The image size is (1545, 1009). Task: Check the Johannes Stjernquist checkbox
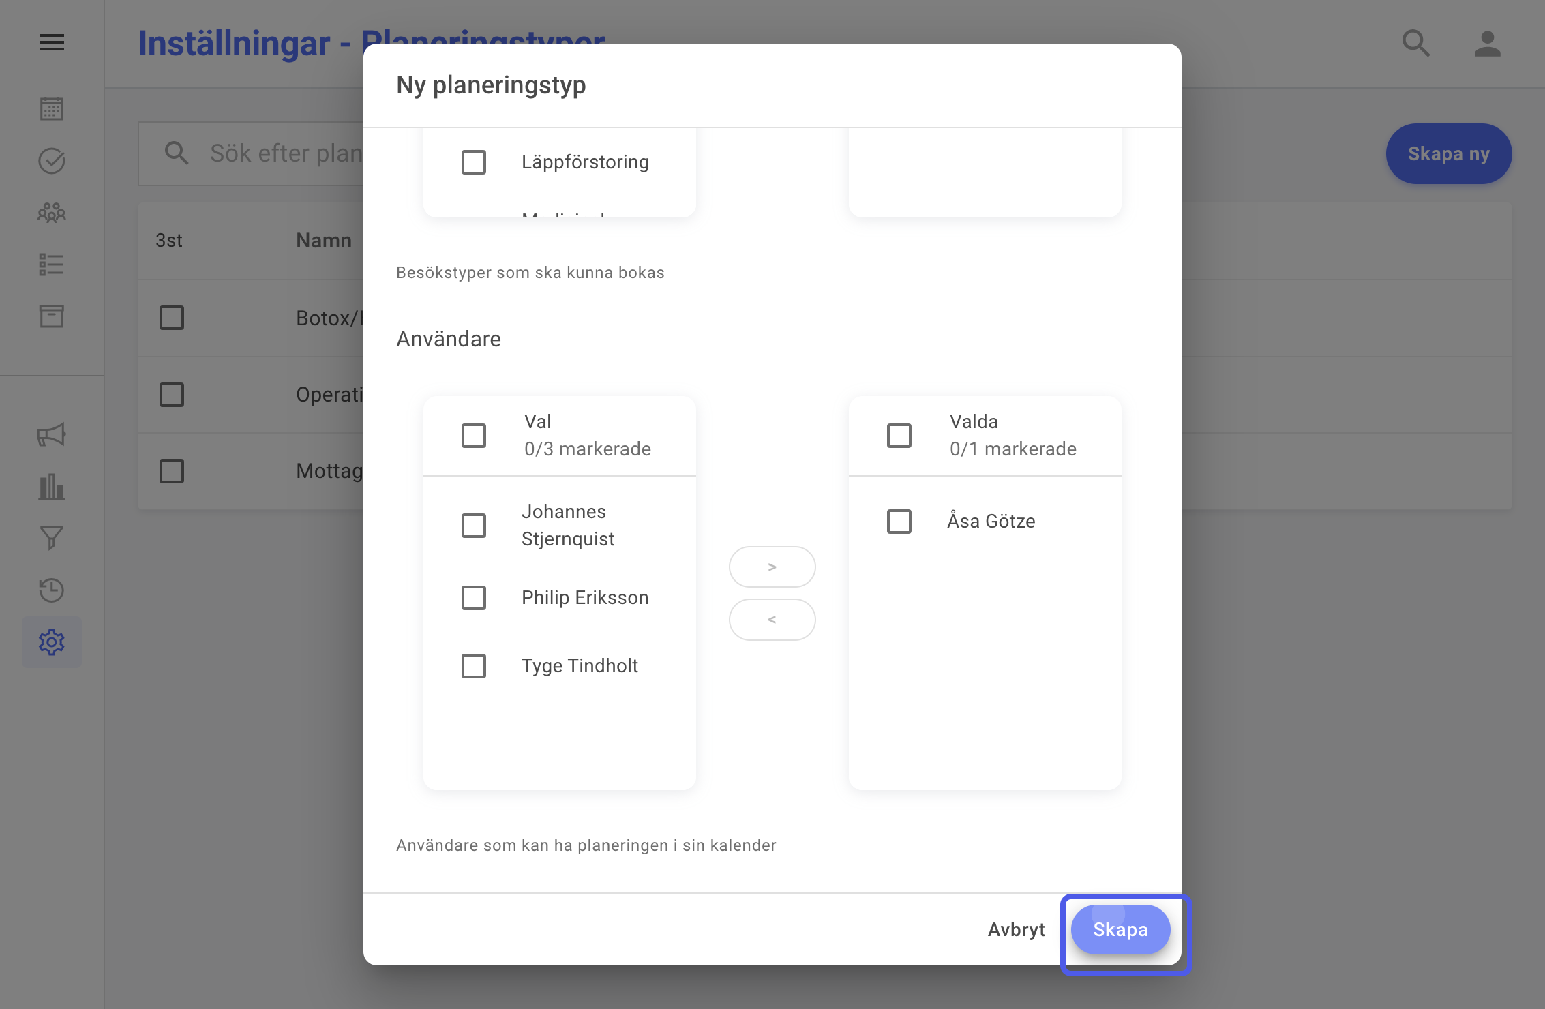click(x=474, y=526)
